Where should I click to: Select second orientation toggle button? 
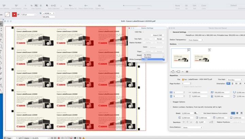232,83
